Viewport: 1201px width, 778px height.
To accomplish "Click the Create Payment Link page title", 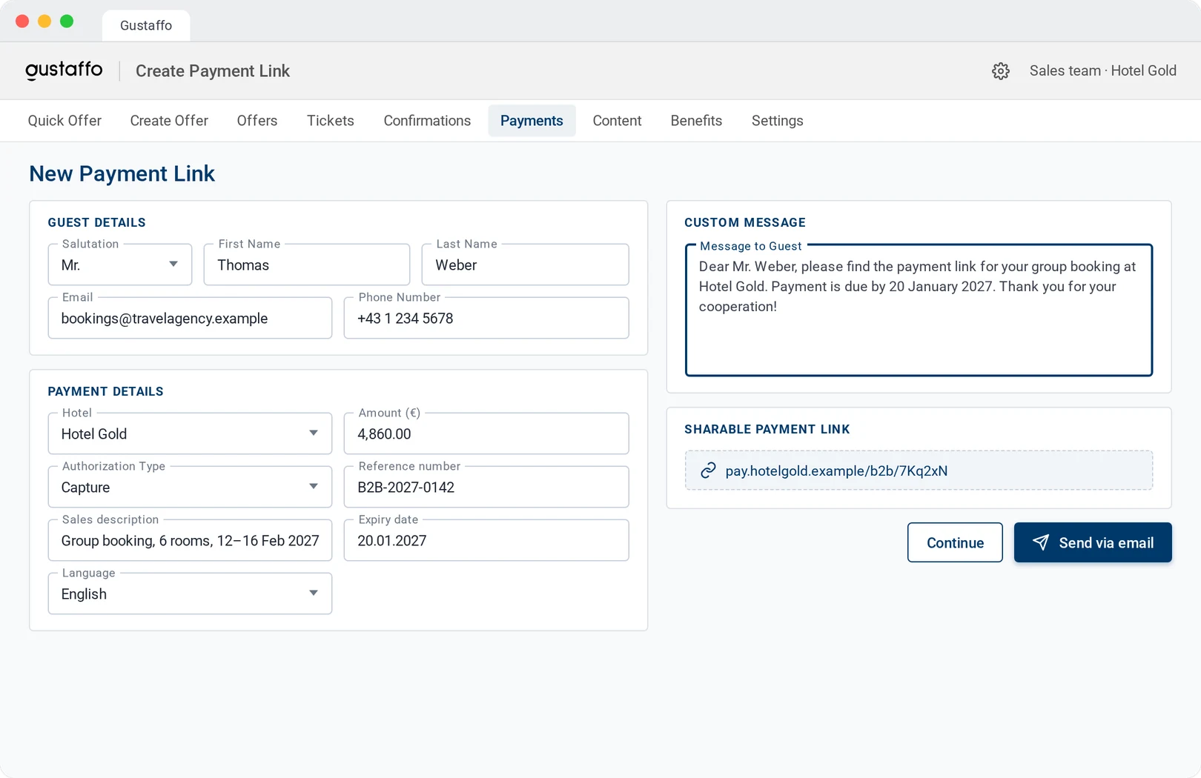I will [213, 71].
